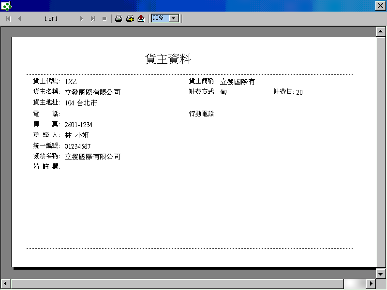Select 發票名稱 value 立發國際有限公司

93,157
